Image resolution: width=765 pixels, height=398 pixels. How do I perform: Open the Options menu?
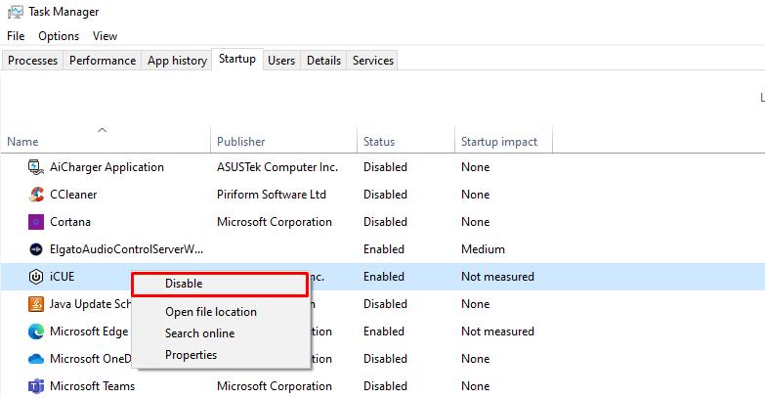(x=59, y=36)
